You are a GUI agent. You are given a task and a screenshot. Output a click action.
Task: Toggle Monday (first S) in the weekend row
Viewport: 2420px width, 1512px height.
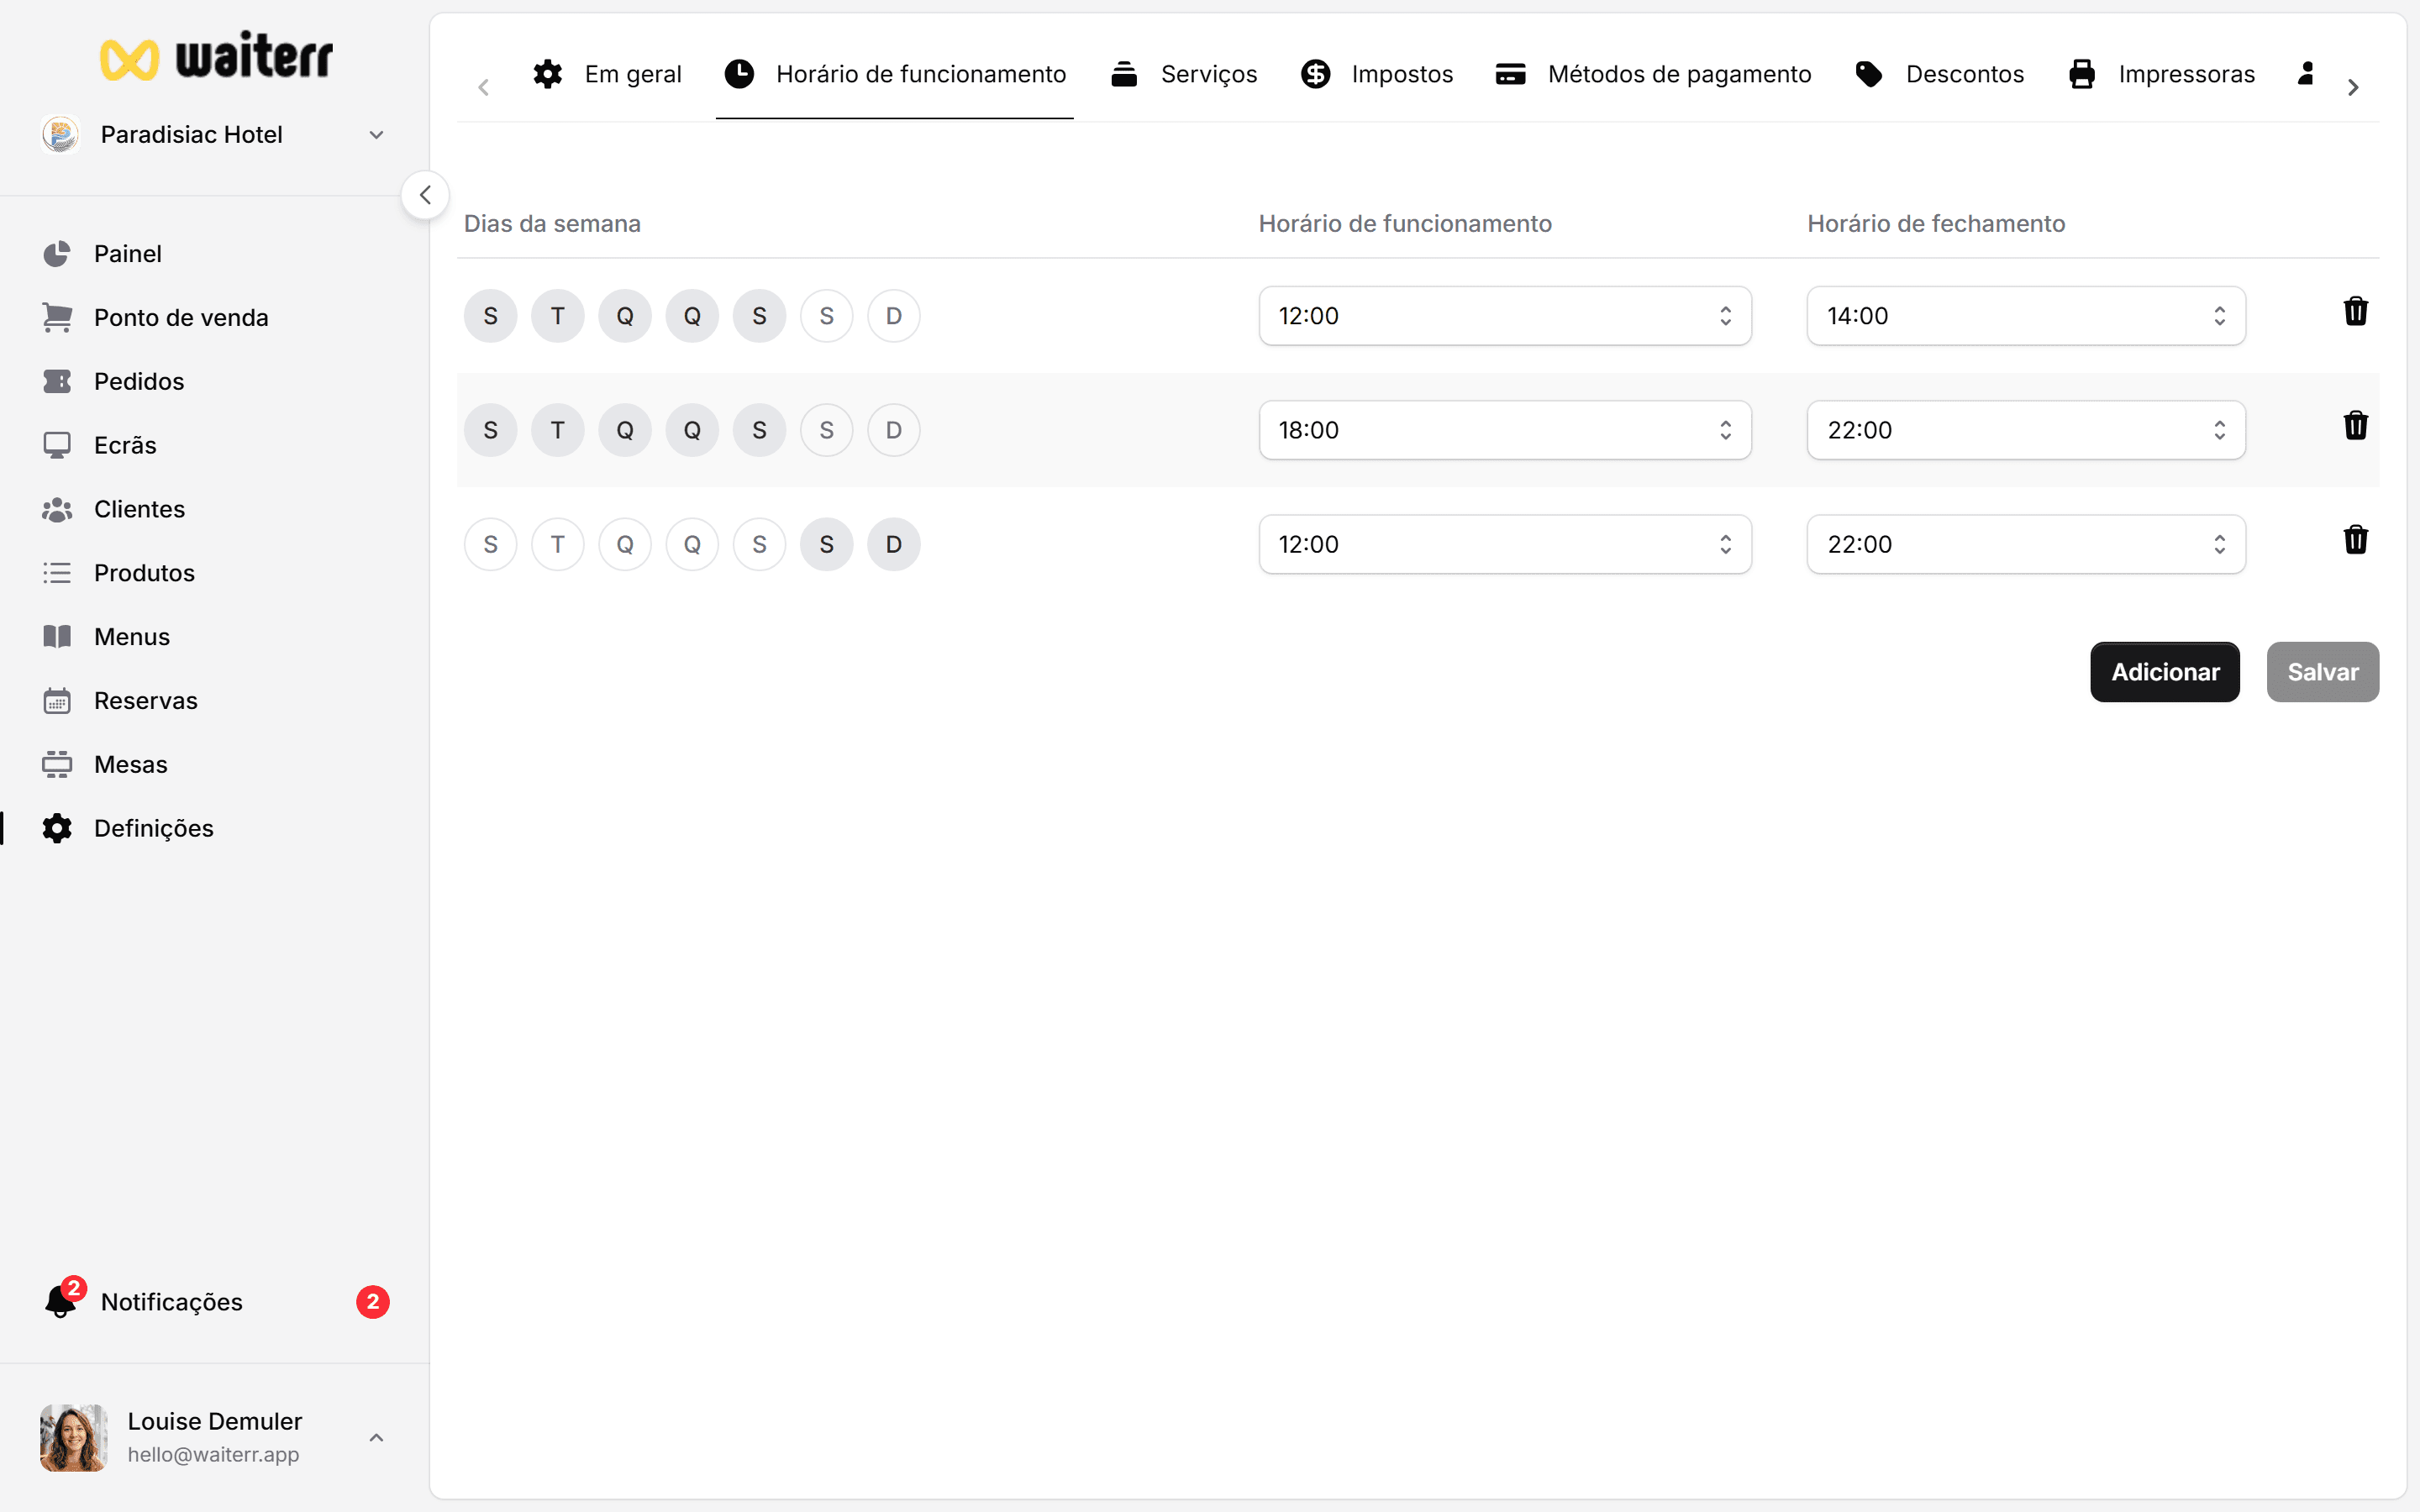[490, 544]
